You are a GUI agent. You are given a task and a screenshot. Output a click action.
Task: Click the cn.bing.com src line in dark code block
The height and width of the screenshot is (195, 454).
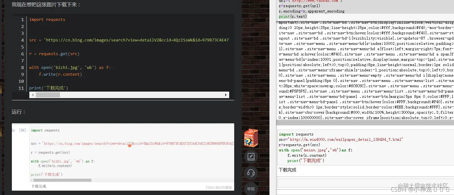pos(129,40)
